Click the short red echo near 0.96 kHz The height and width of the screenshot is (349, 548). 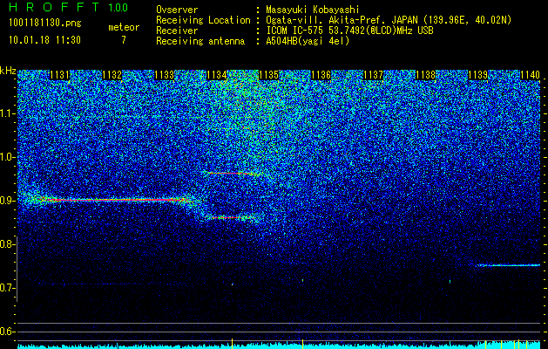[233, 174]
